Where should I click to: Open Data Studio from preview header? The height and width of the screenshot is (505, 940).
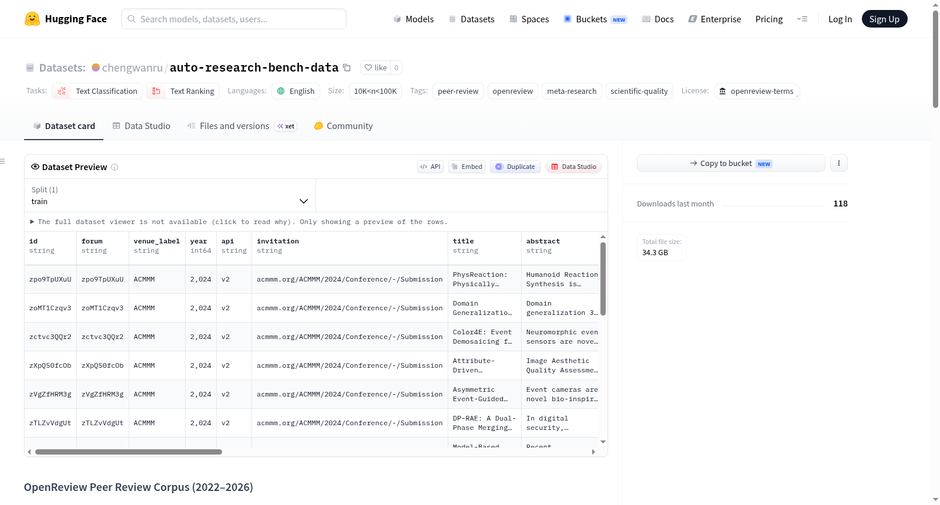tap(573, 167)
